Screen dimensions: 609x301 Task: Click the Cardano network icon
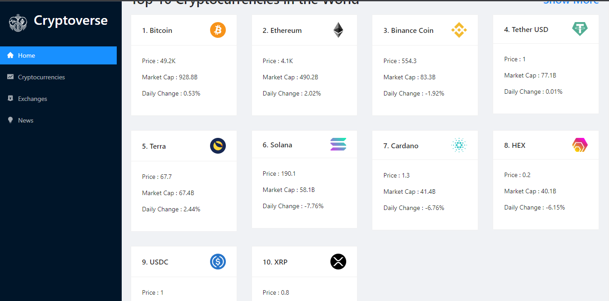(x=459, y=145)
